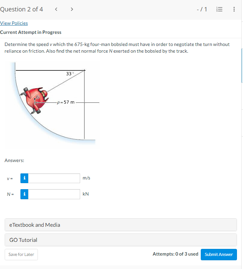Open the question list icon

coord(219,9)
